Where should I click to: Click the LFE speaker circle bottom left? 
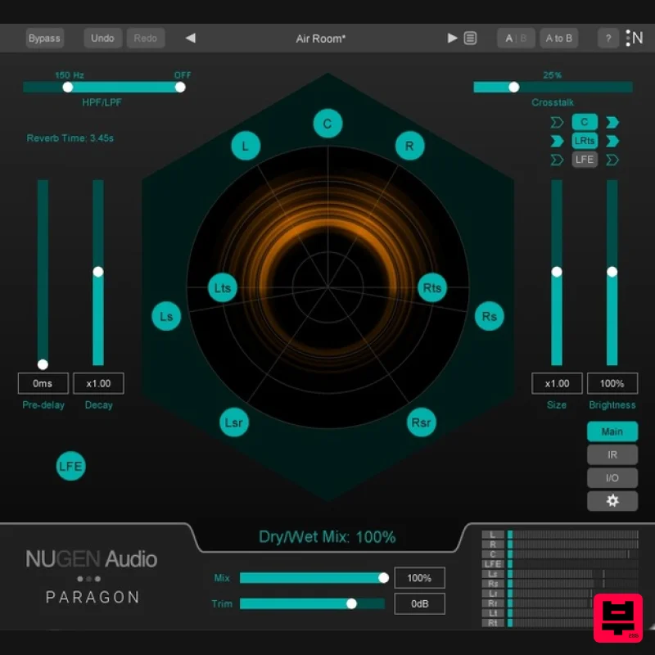(70, 466)
